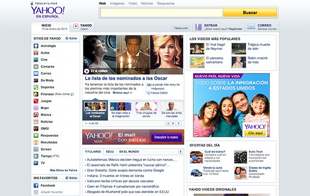Click the purple Entrar door icon
This screenshot has width=310, height=196.
[198, 27]
